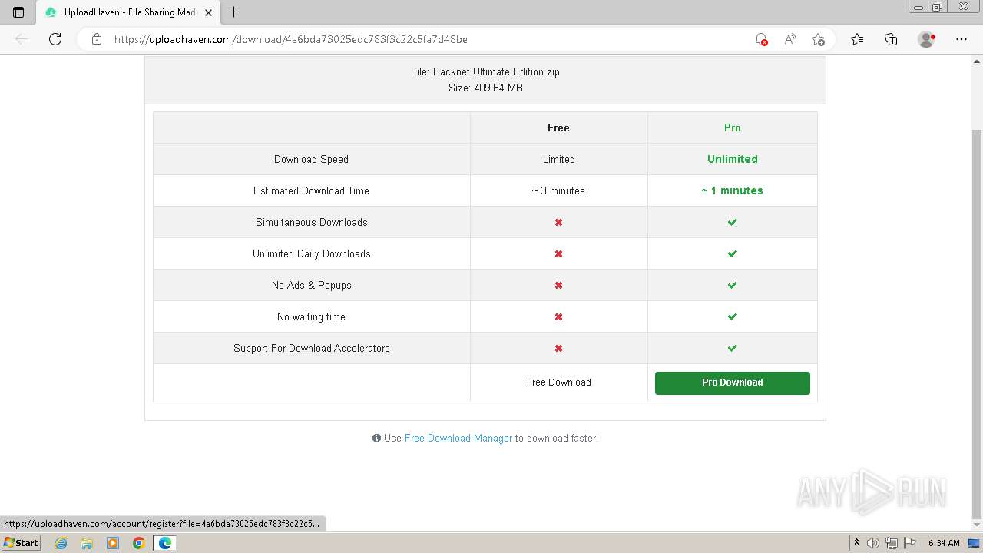This screenshot has height=553, width=983.
Task: Click the Size: 409.64 MB text
Action: pyautogui.click(x=485, y=88)
